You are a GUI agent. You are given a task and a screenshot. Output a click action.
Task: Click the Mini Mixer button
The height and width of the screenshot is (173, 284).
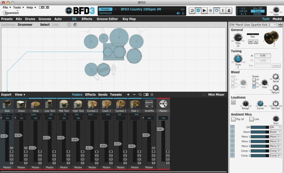pos(216,95)
